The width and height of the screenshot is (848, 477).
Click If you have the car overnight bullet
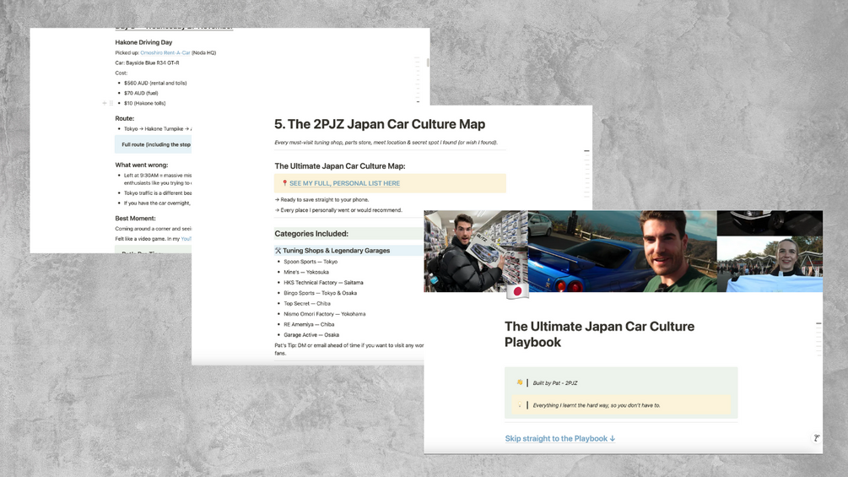click(x=157, y=203)
